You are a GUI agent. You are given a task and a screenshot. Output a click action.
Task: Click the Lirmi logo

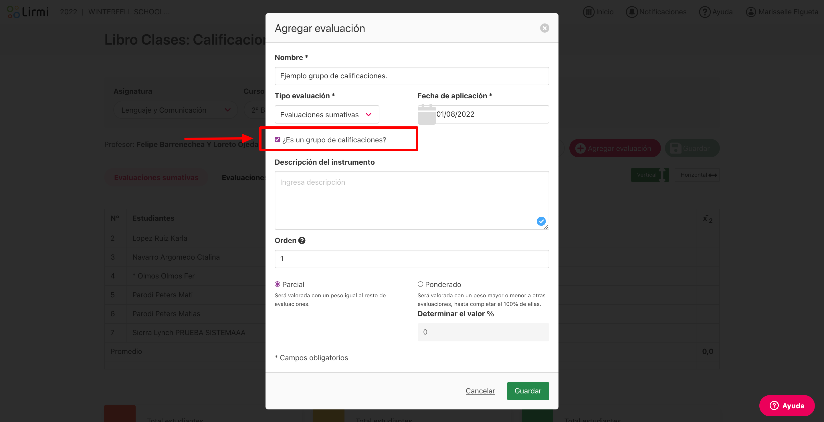point(28,12)
